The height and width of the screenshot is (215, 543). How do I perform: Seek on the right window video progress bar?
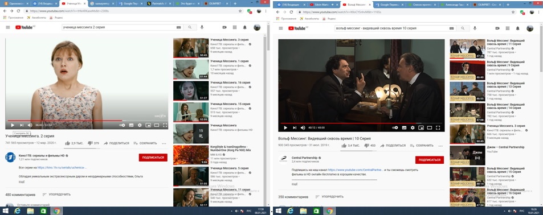click(361, 123)
